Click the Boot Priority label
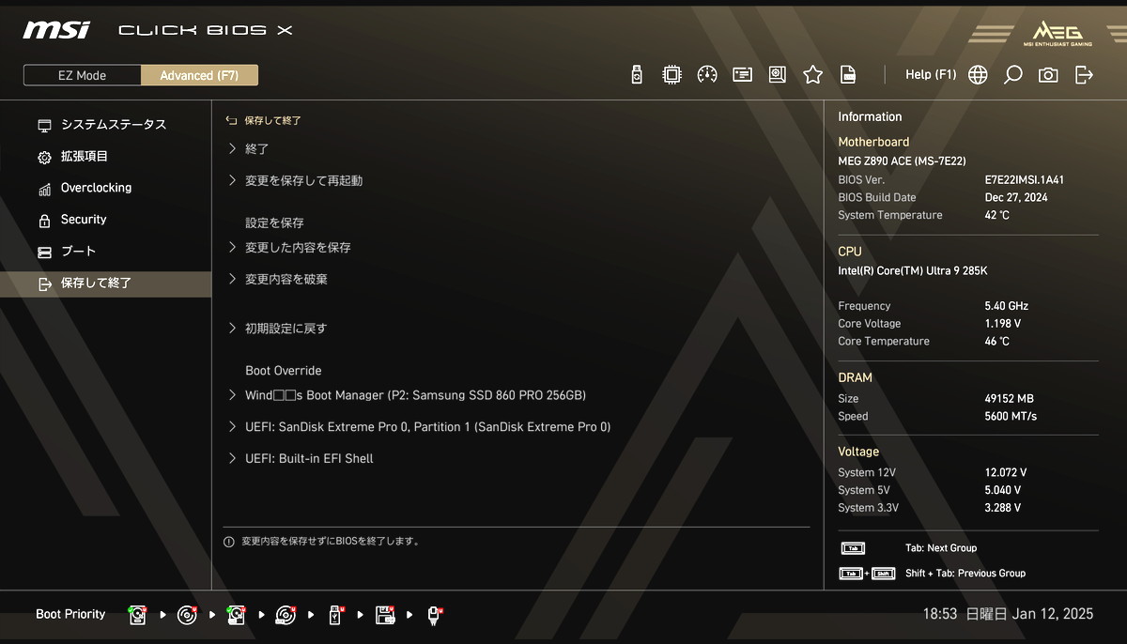1127x644 pixels. (x=70, y=615)
